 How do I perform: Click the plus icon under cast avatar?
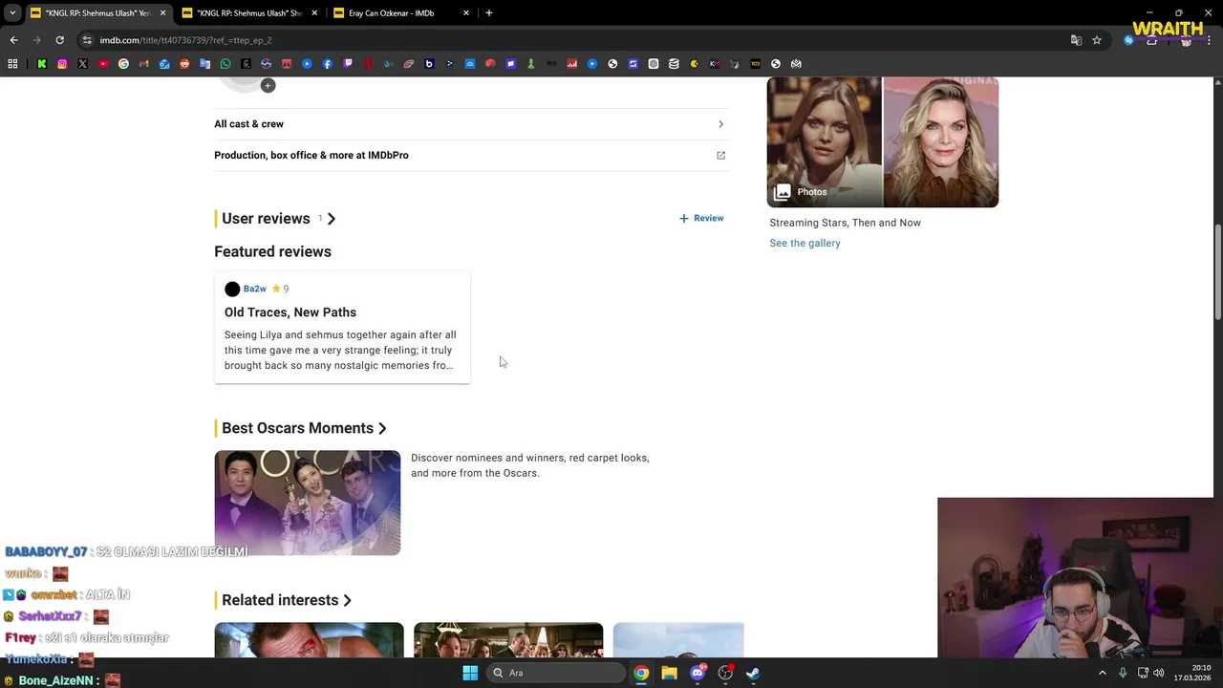click(268, 86)
